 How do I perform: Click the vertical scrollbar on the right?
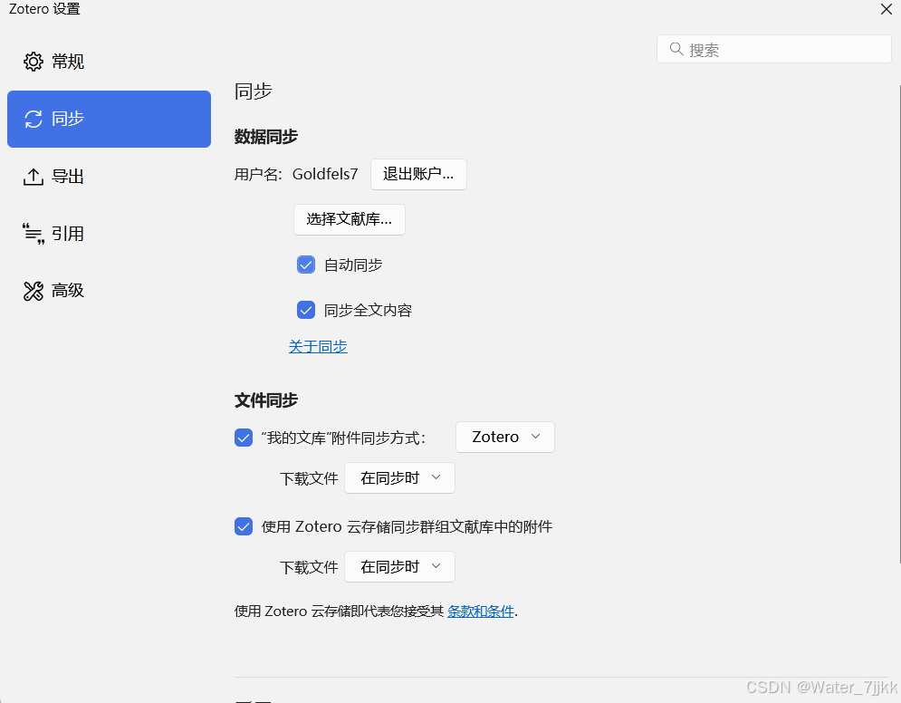click(898, 324)
